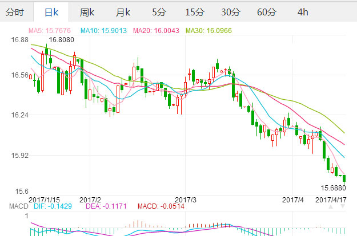
Task: Click the 16.24 y-axis price label
Action: (20, 115)
